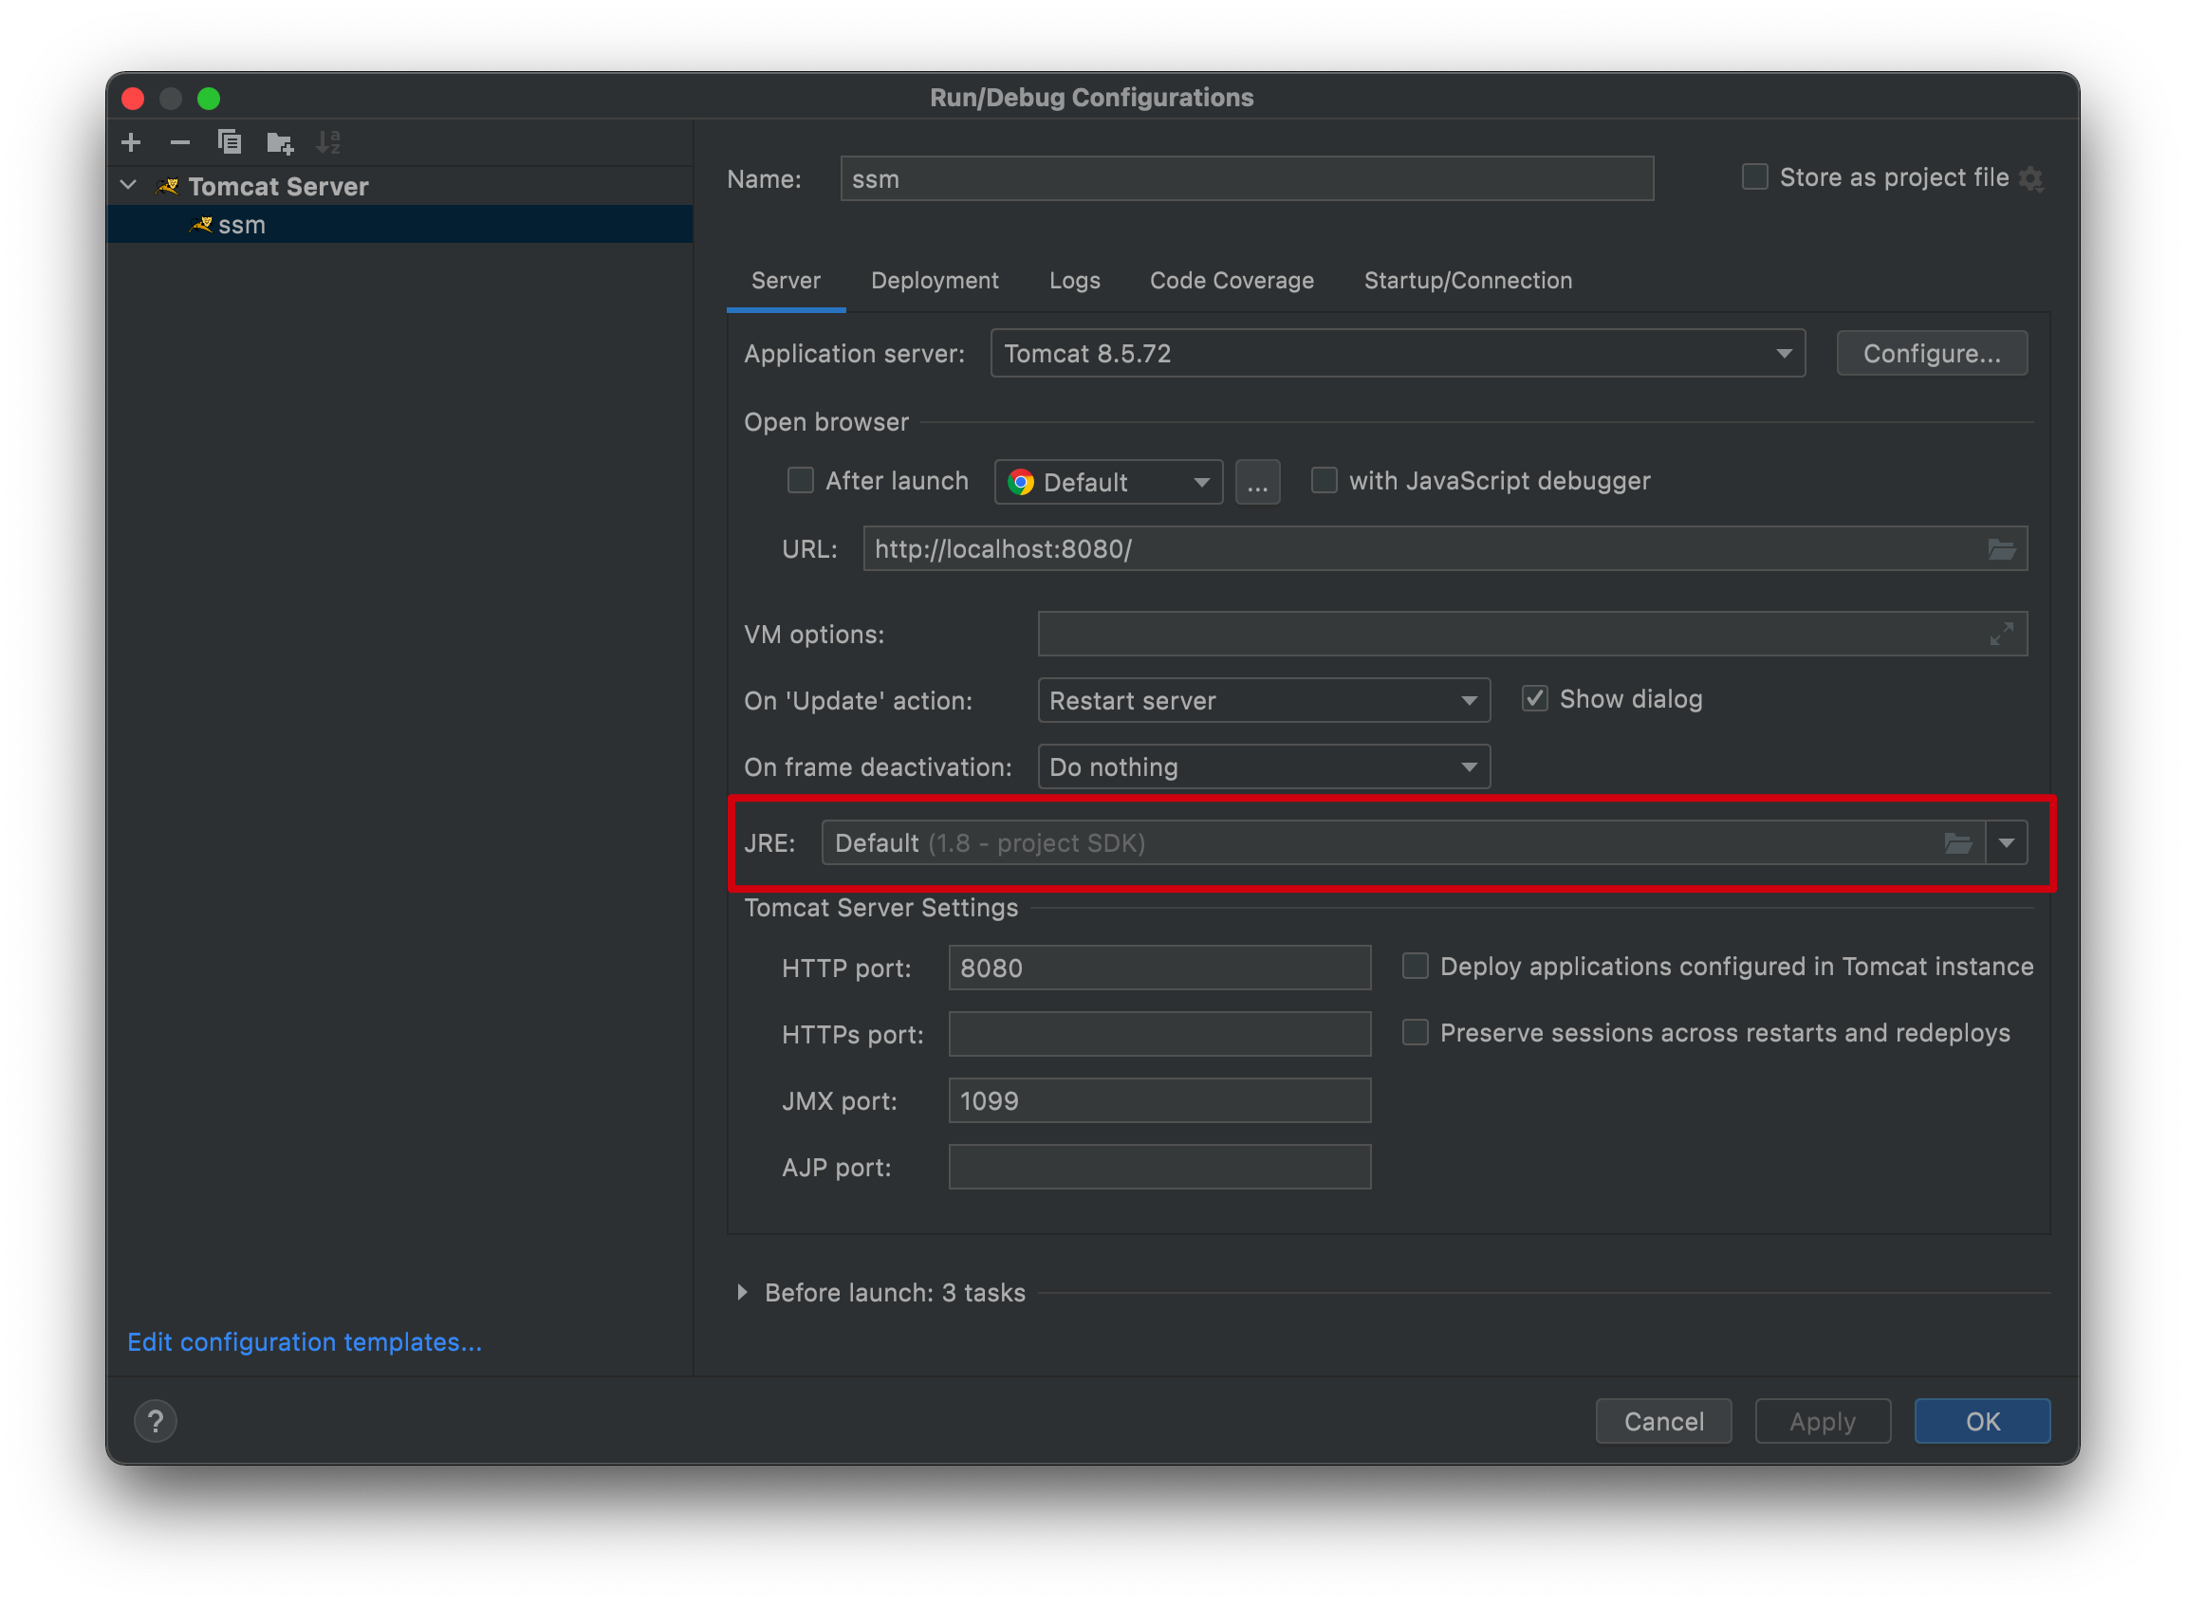The image size is (2186, 1605).
Task: Open browser list ellipsis button
Action: pyautogui.click(x=1257, y=482)
